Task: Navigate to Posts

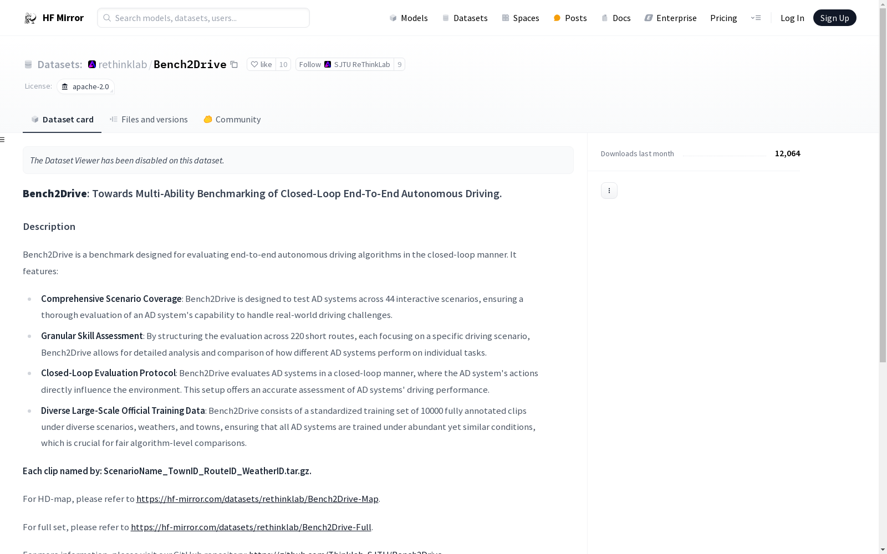Action: point(570,18)
